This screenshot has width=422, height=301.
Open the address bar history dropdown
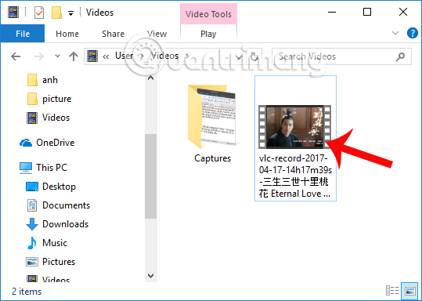(239, 56)
